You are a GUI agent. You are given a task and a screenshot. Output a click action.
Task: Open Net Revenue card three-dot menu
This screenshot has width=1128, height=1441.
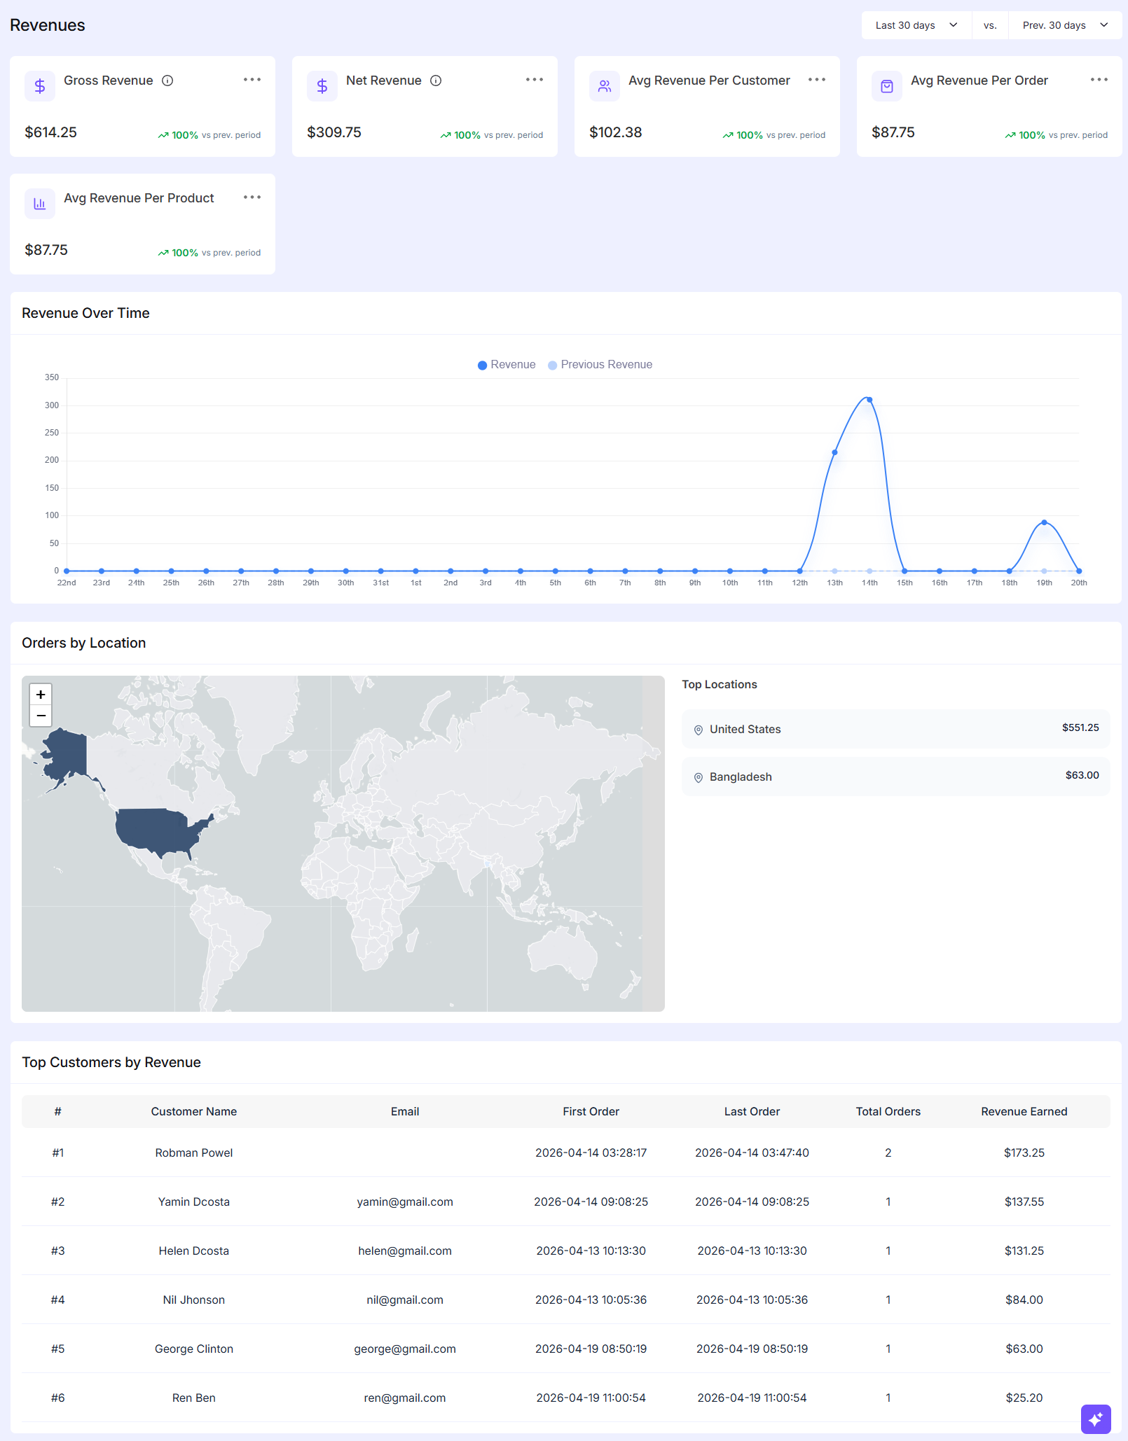(x=535, y=80)
